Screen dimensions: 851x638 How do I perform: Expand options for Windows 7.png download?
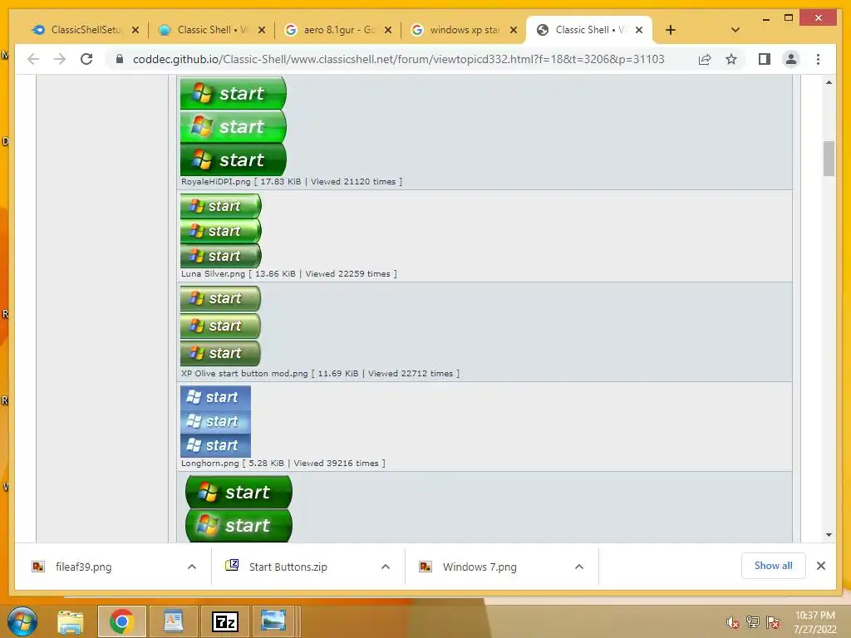pos(579,567)
